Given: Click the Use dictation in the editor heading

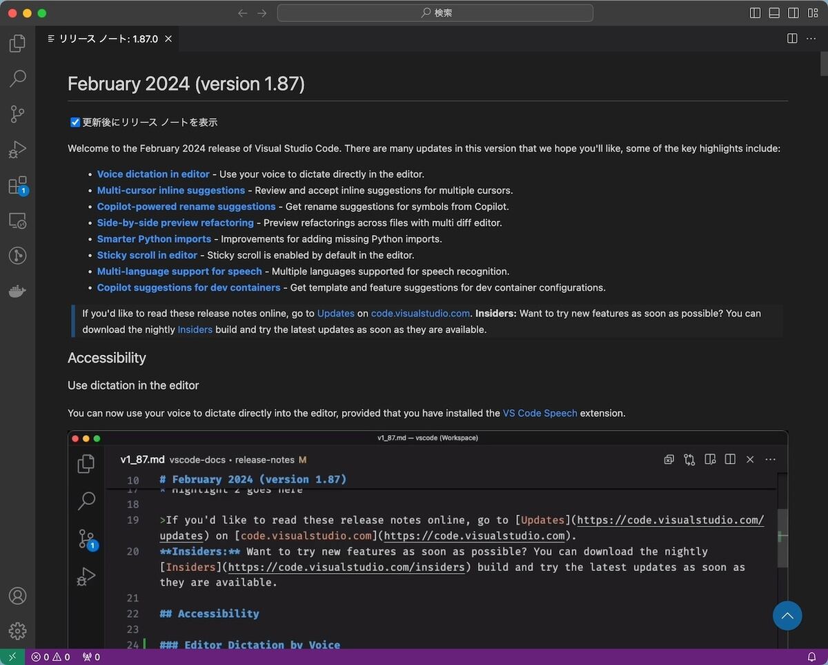Looking at the screenshot, I should click(x=133, y=385).
